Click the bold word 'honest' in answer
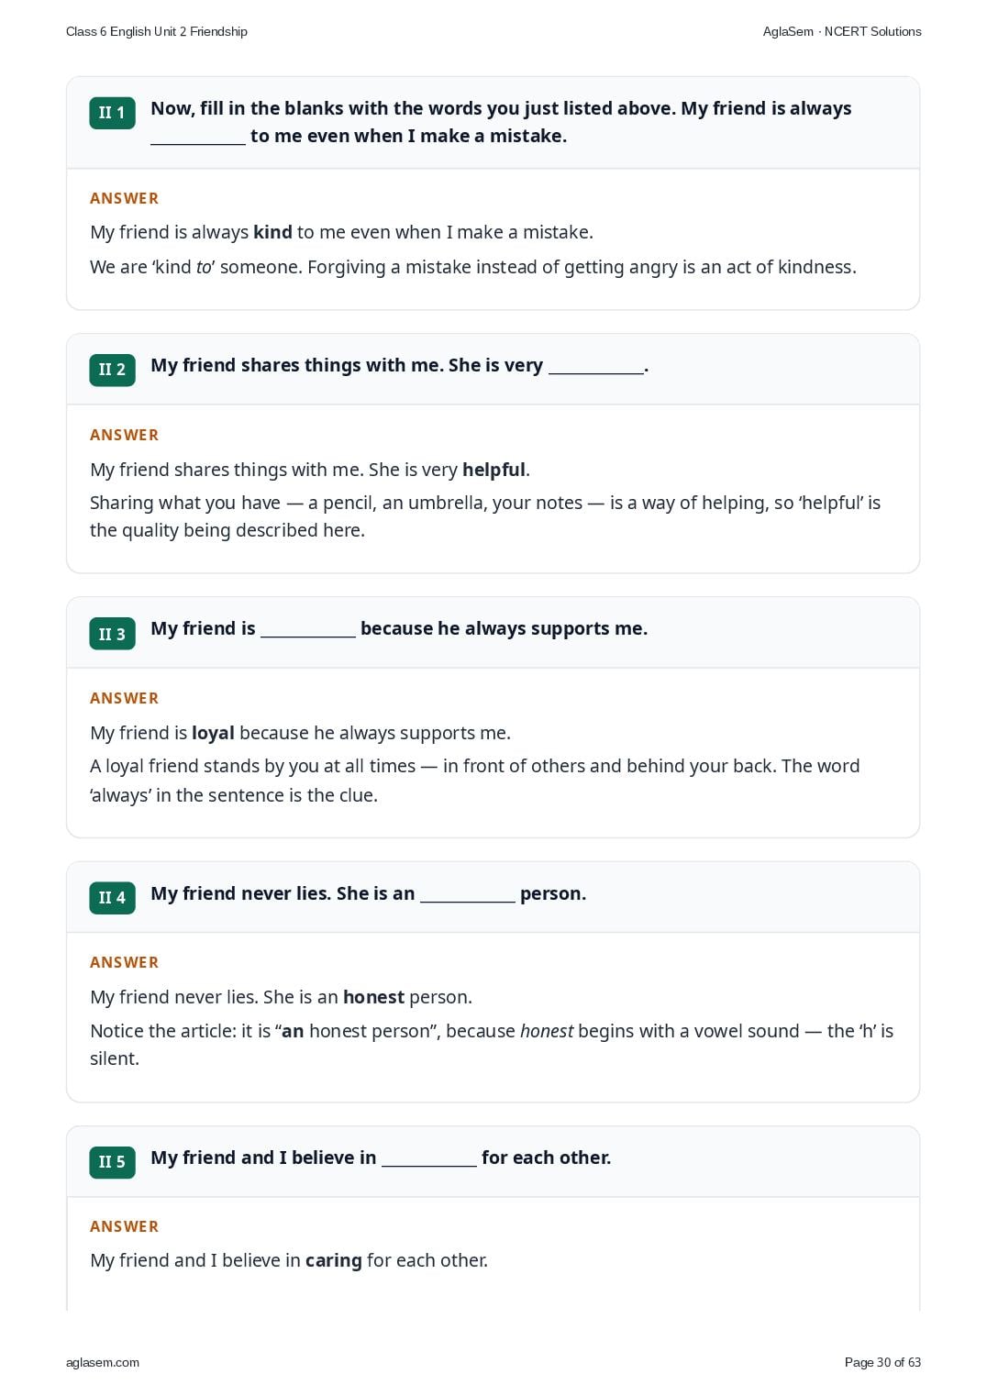 pos(373,997)
